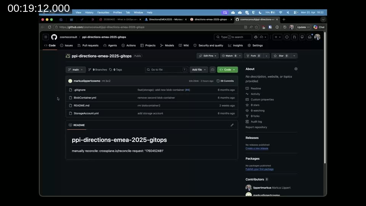Open Focus moon icon in menu bar
The height and width of the screenshot is (206, 366).
point(260,12)
